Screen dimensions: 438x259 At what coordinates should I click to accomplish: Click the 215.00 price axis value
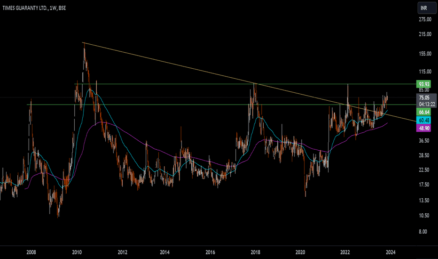[425, 34]
